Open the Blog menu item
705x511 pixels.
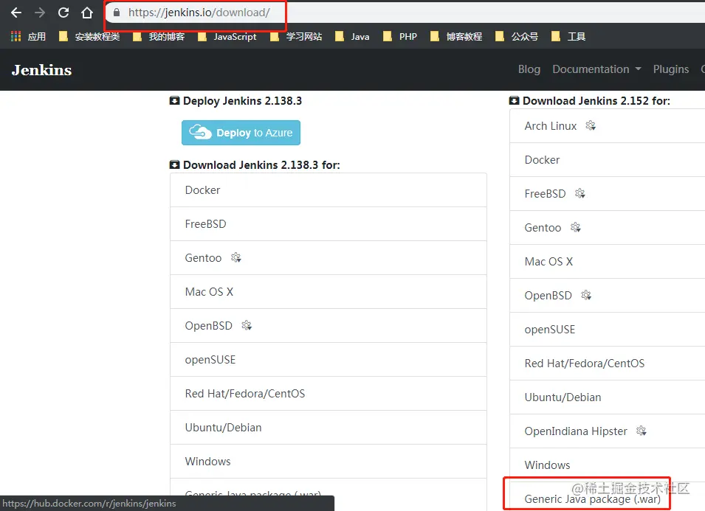529,69
